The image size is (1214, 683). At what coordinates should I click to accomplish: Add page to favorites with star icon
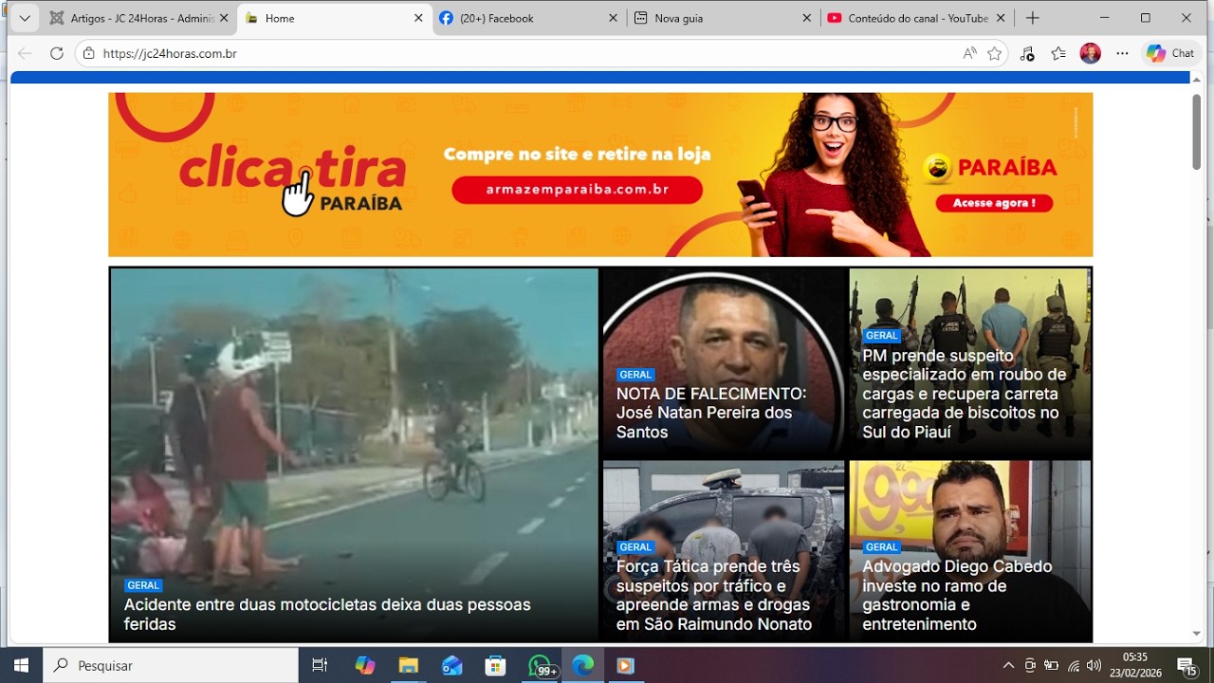click(x=994, y=54)
